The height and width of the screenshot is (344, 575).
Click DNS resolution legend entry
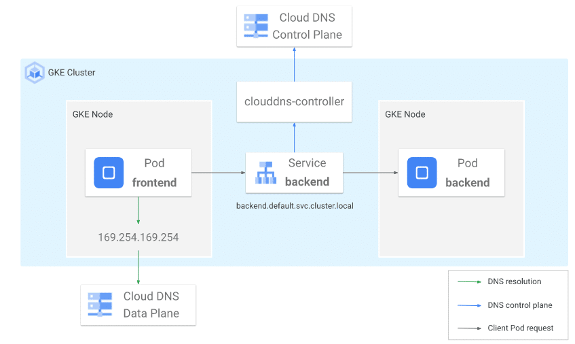click(x=514, y=281)
